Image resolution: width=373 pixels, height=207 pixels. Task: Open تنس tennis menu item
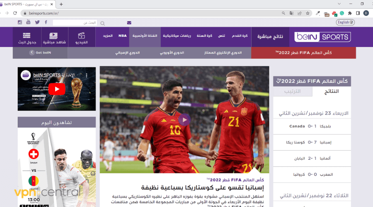click(221, 36)
